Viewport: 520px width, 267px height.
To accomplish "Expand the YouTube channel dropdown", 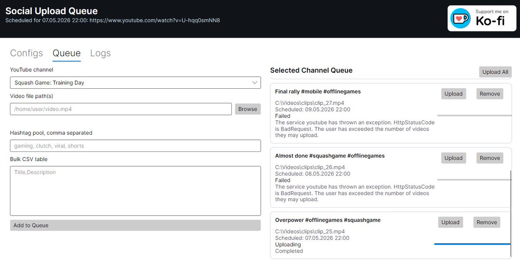I will point(135,83).
